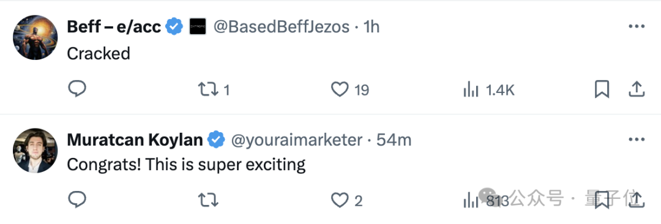This screenshot has width=661, height=224.
Task: Bookmark Muratcan Koylan's tweet
Action: [x=602, y=200]
